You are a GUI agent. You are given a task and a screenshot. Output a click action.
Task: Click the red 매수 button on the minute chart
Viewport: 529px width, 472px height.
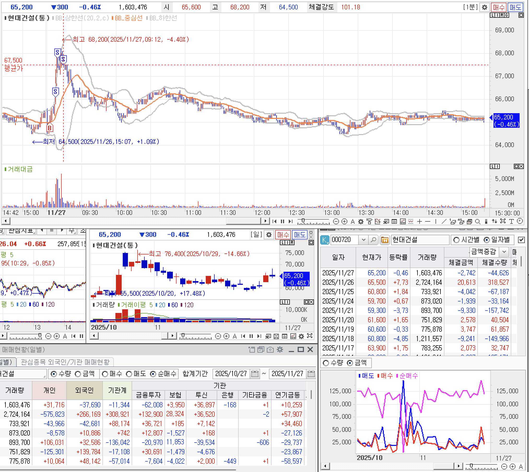pyautogui.click(x=498, y=7)
